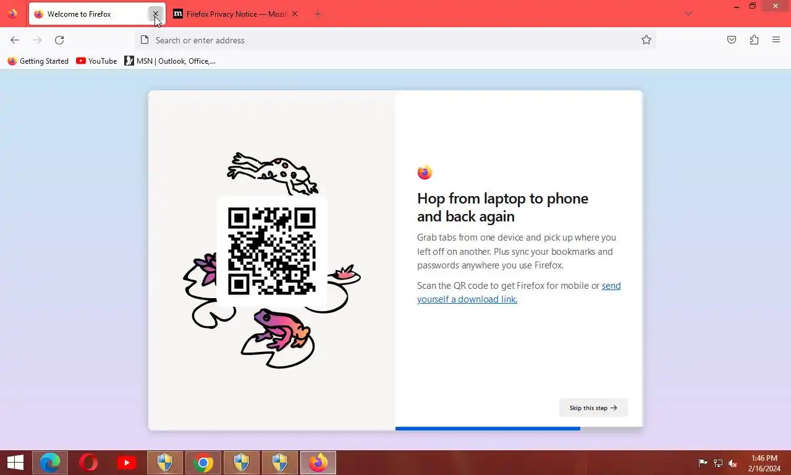
Task: Open clock showing 1:46 PM
Action: coord(764,463)
